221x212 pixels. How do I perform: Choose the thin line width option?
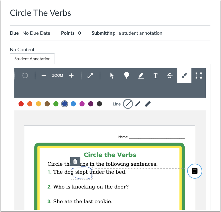coord(128,104)
